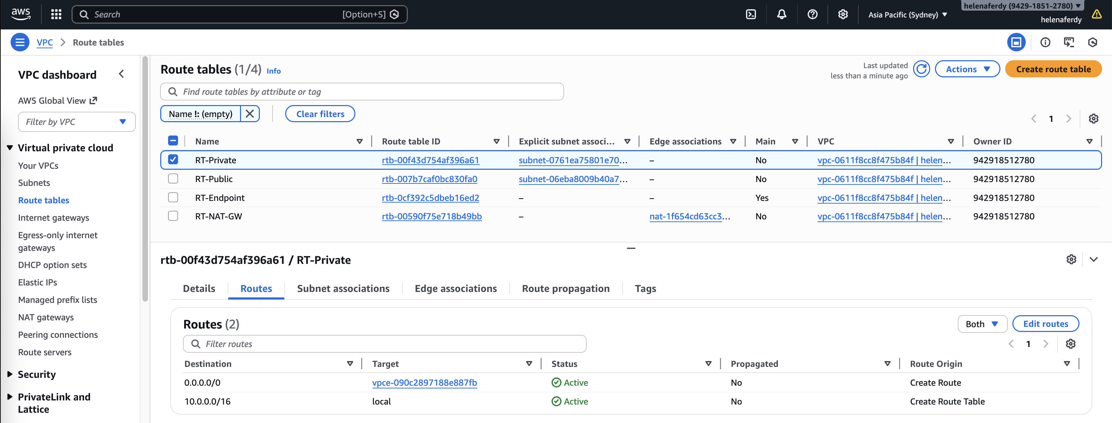Open the notifications bell
Viewport: 1112px width, 423px height.
pos(781,14)
